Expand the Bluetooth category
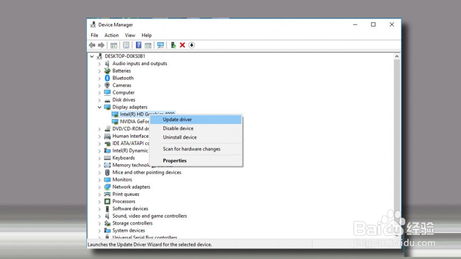 tap(99, 78)
